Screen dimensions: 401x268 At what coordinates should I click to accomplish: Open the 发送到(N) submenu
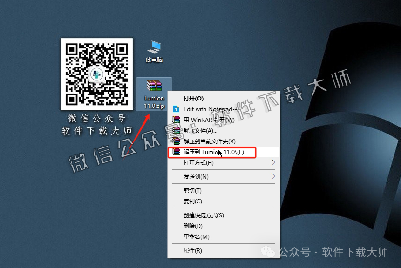(x=224, y=176)
